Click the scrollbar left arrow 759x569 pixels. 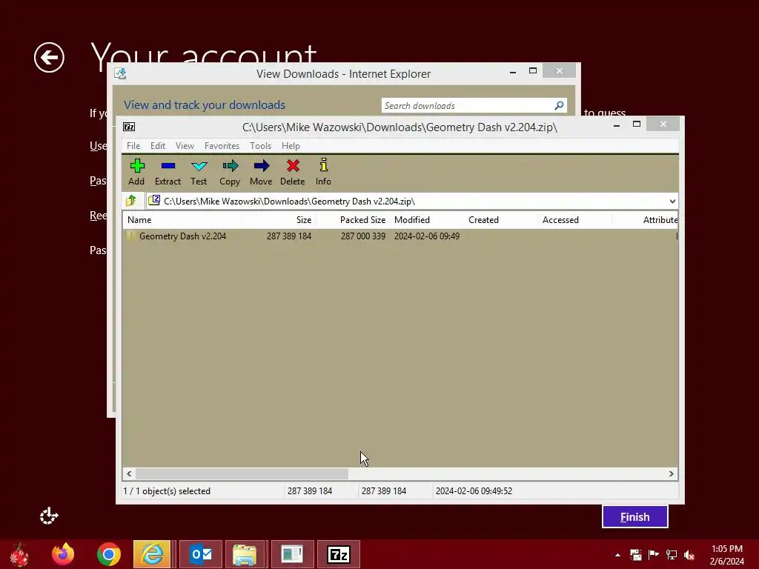[129, 473]
